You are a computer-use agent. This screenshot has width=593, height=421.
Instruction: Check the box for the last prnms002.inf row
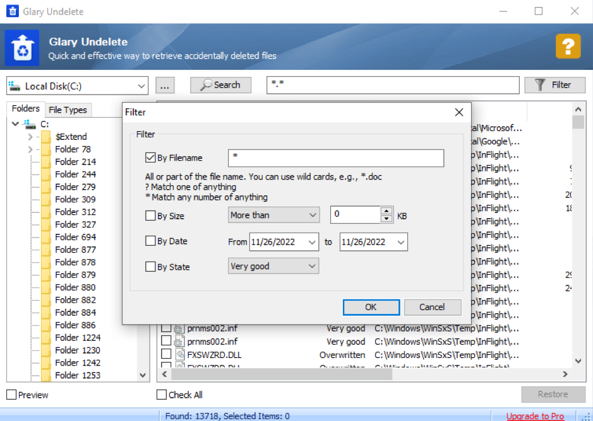pyautogui.click(x=166, y=340)
